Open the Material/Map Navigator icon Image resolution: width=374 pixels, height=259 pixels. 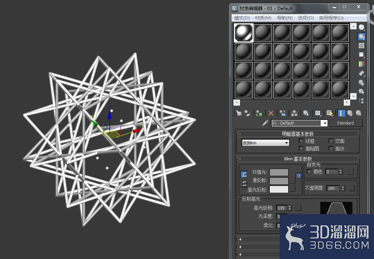pyautogui.click(x=362, y=100)
